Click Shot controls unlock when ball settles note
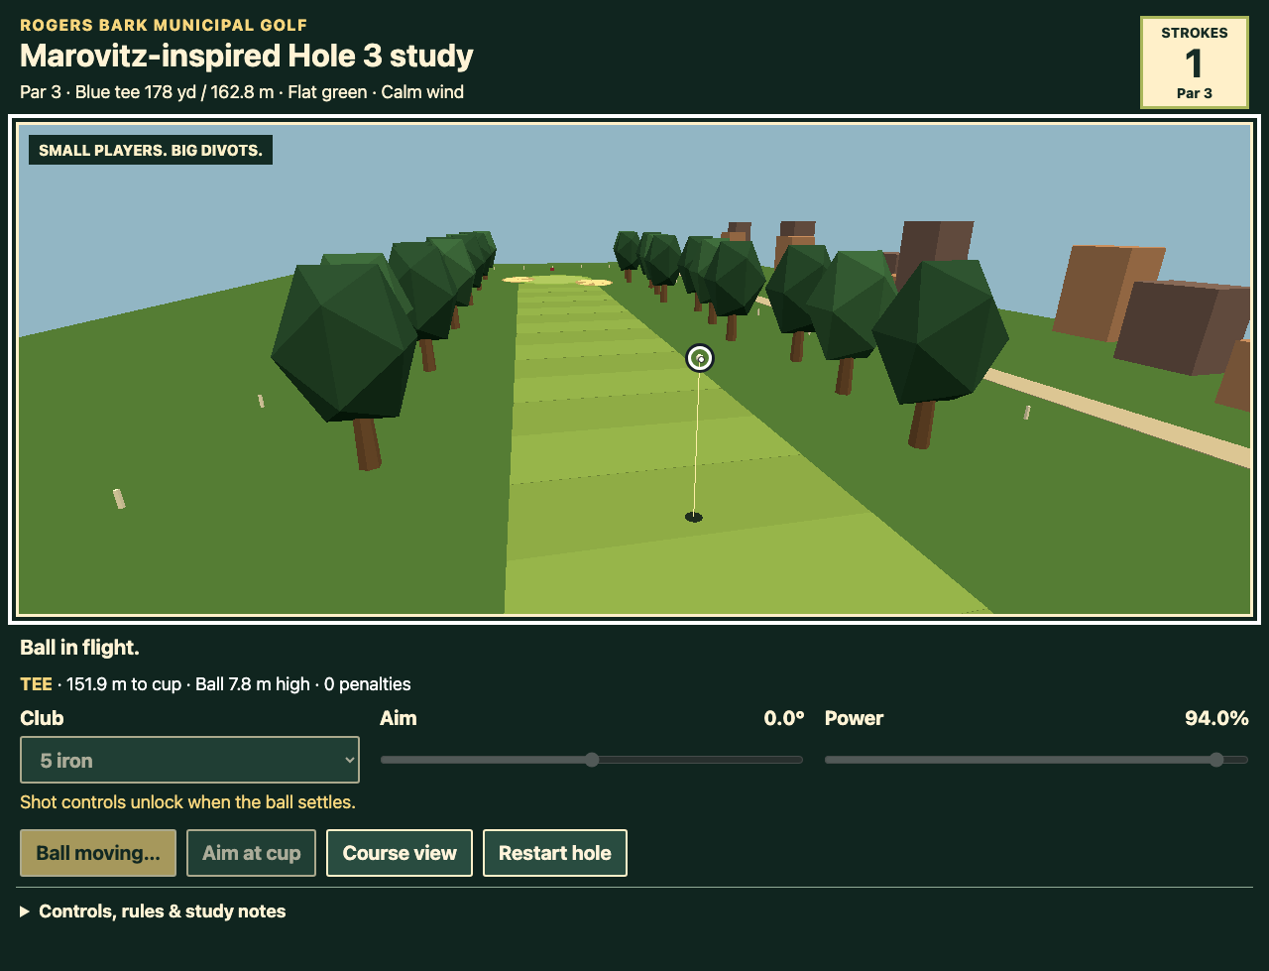Viewport: 1269px width, 971px height. click(x=187, y=801)
